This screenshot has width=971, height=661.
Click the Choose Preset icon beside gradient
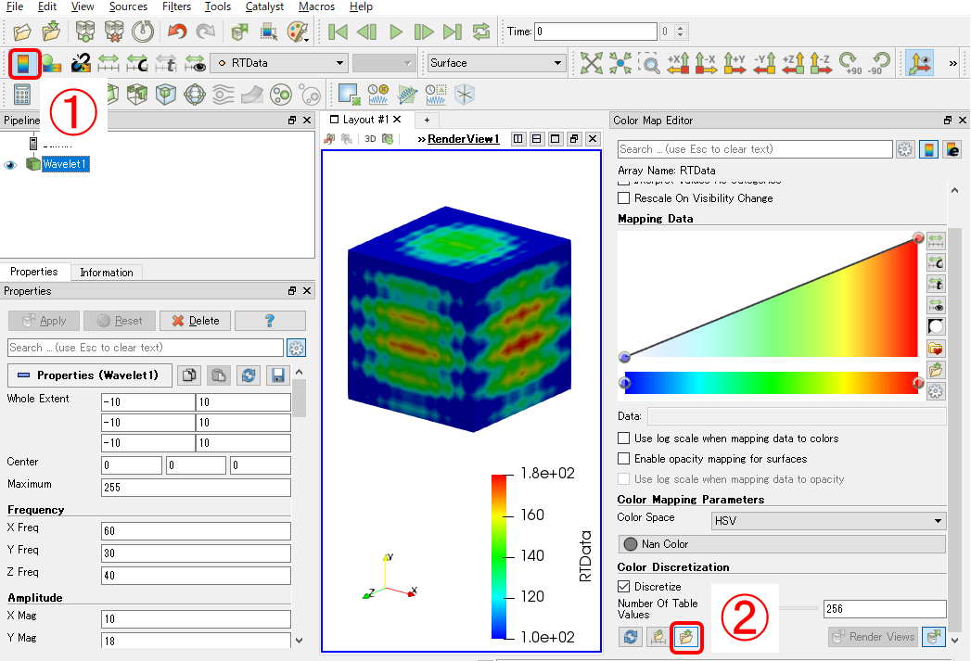click(x=936, y=349)
